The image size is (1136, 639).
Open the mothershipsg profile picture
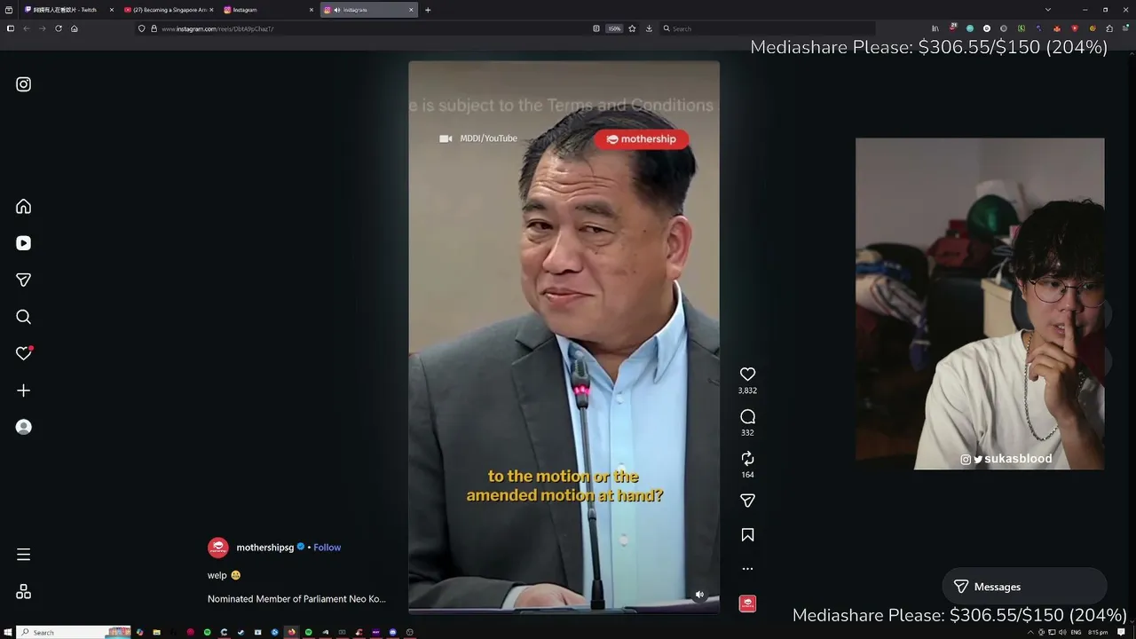pyautogui.click(x=218, y=548)
